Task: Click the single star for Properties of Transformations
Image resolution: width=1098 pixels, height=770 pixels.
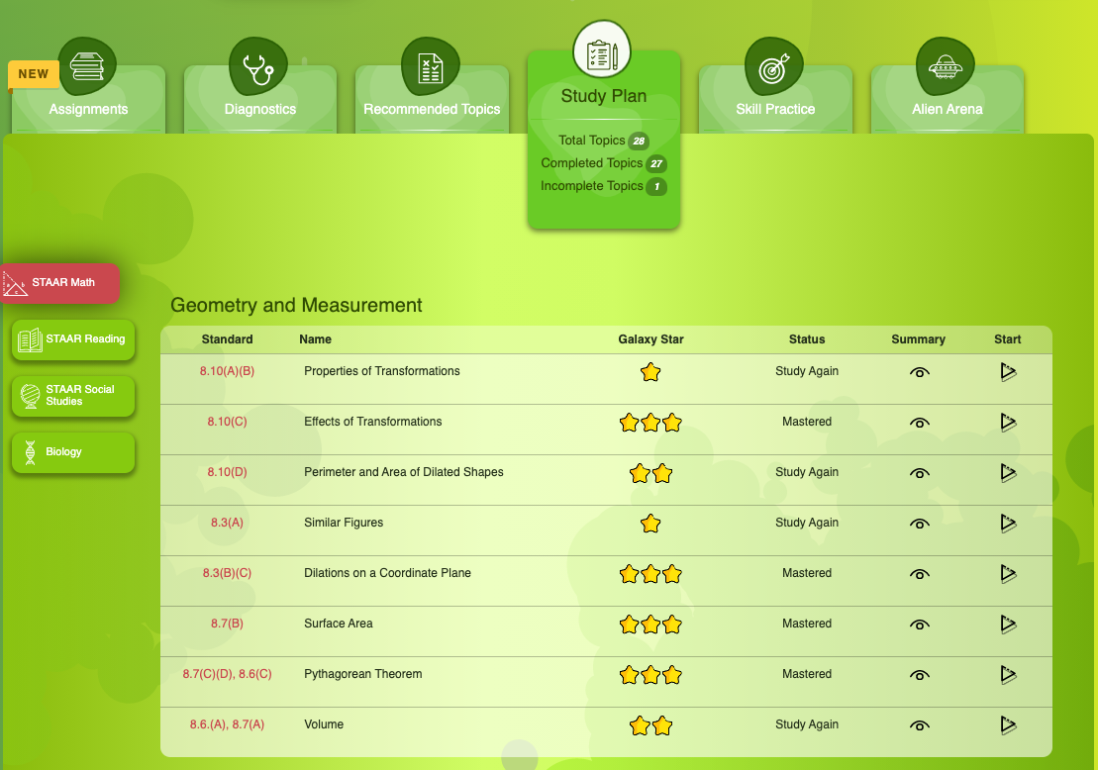Action: pyautogui.click(x=650, y=372)
